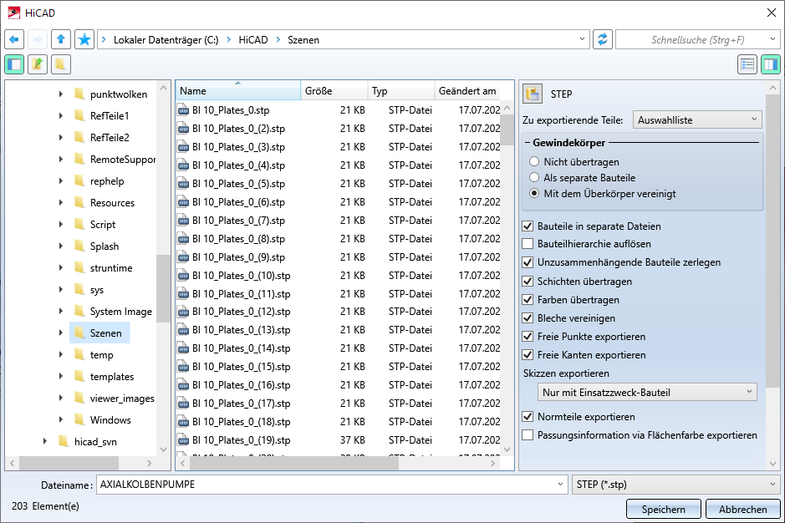
Task: Tick 'Passungsinformation via Flächenfarbe exportieren'
Action: click(528, 435)
